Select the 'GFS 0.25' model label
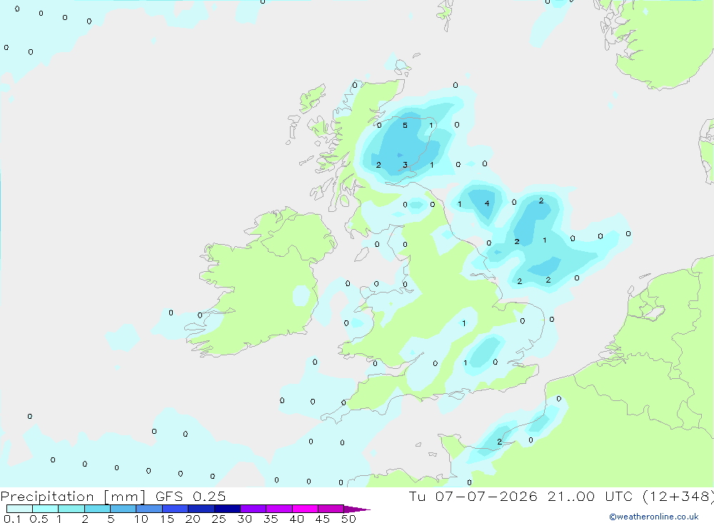Screen dimensions: 714x523 pos(191,496)
